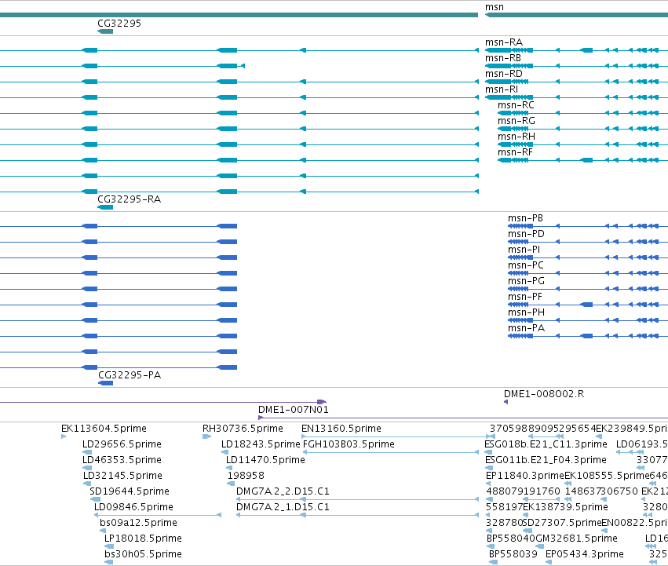This screenshot has width=668, height=566.
Task: Open the msn-RA transcript label
Action: coord(504,42)
